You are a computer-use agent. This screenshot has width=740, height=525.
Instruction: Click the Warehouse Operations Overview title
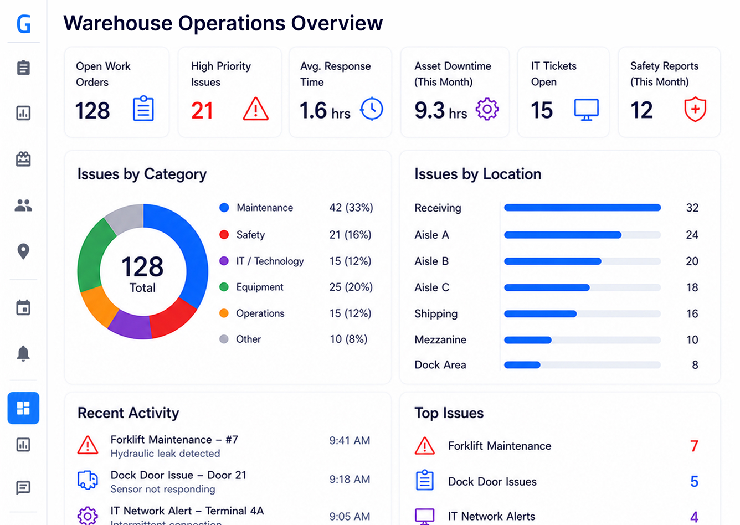[223, 23]
